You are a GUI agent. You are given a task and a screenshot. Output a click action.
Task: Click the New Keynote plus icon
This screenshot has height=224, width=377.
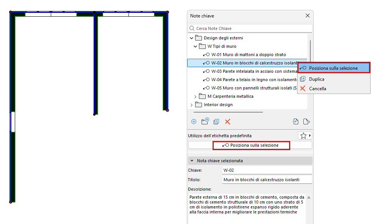click(x=194, y=122)
